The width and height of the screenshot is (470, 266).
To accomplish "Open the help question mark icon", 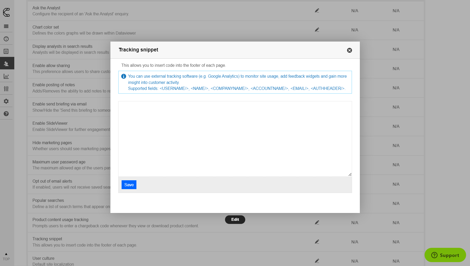I will click(x=6, y=113).
